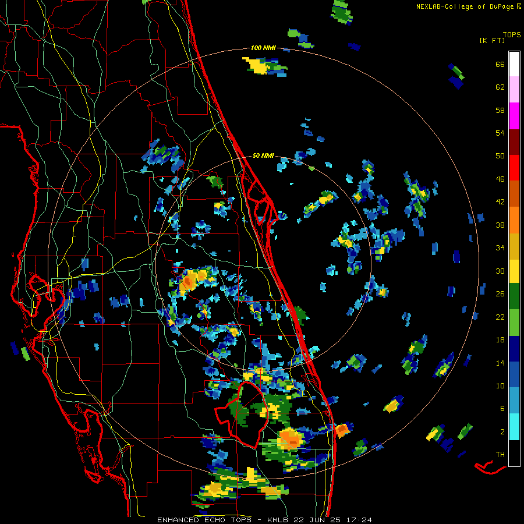524x524 pixels.
Task: Click the "10" scale label
Action: 500,385
